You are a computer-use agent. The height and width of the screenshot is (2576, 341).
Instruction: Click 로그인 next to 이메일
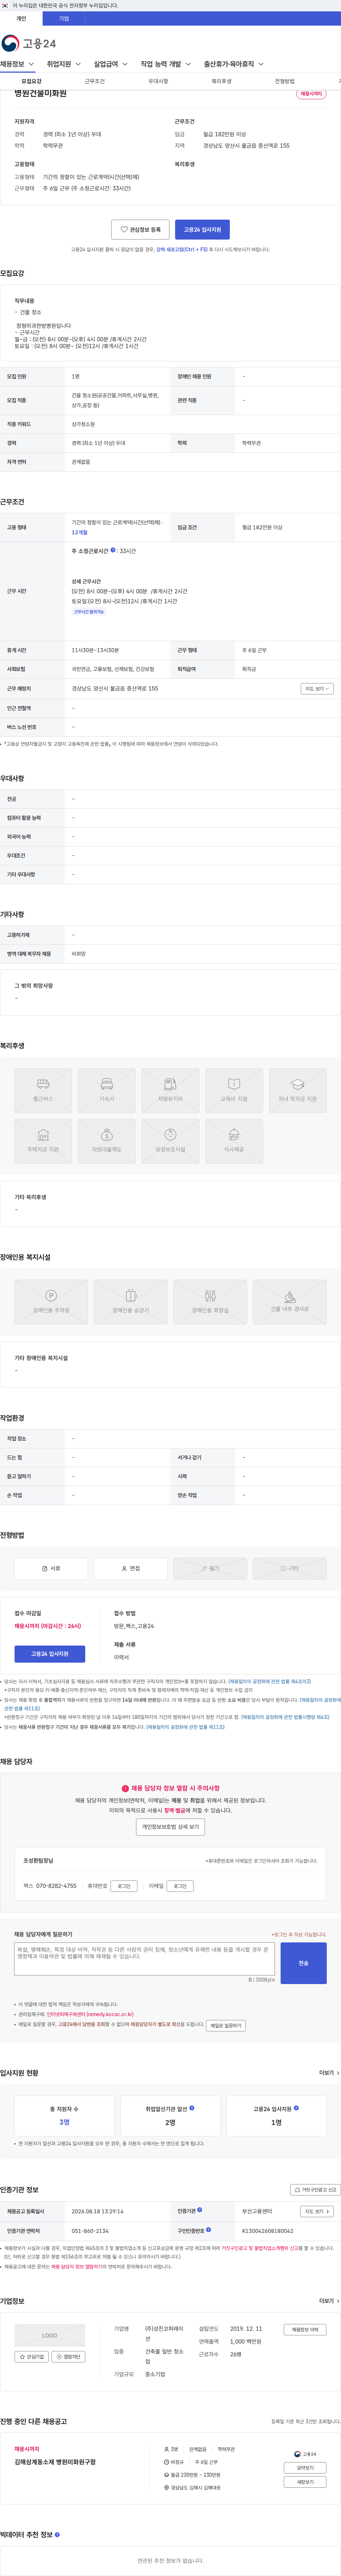(x=180, y=1886)
